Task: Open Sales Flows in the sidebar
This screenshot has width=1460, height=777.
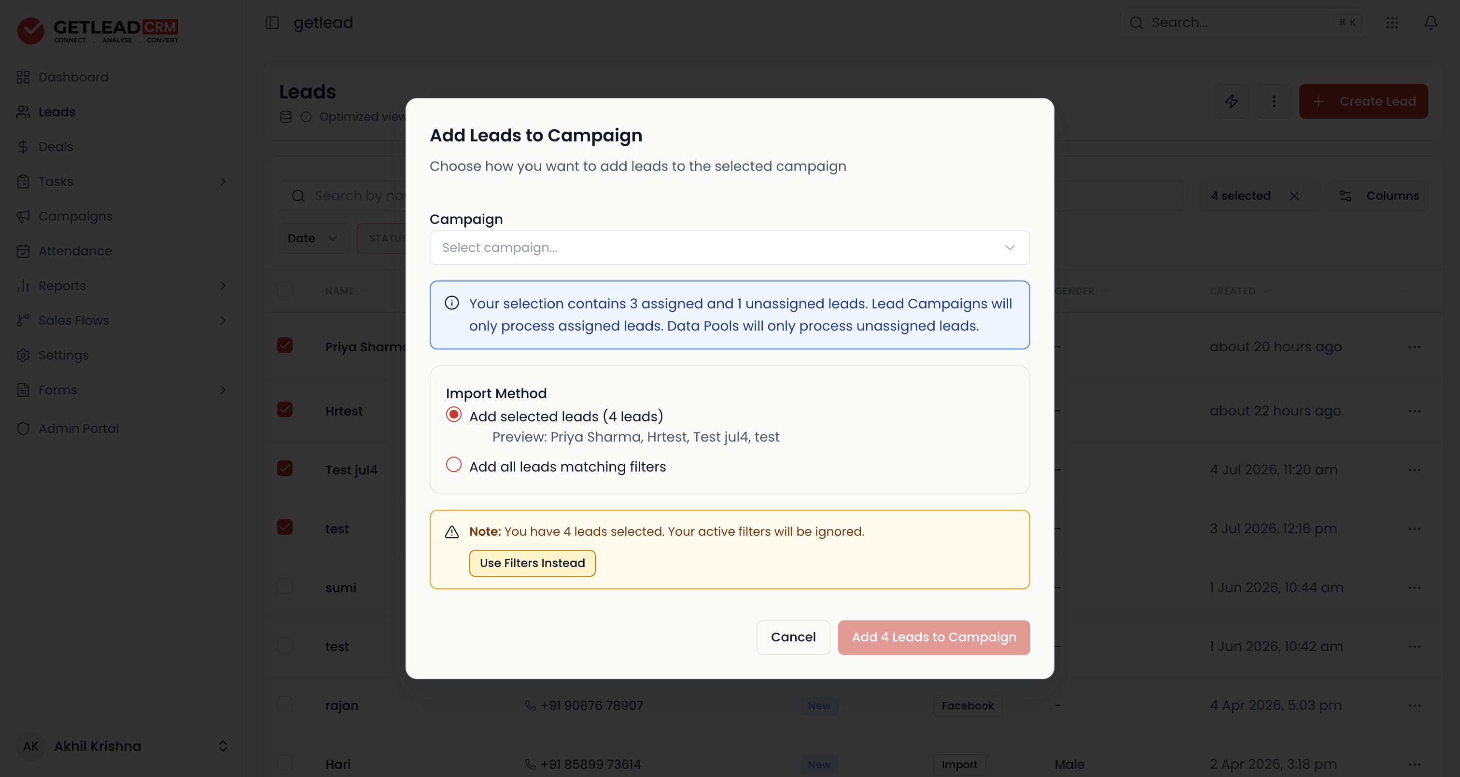Action: tap(74, 321)
